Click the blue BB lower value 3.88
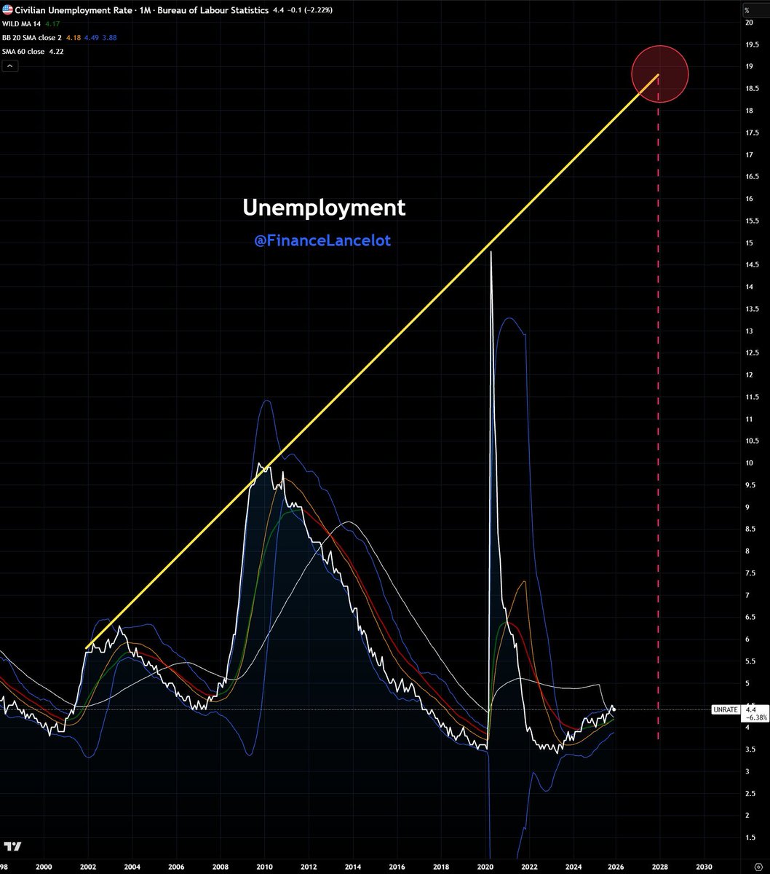 tap(111, 38)
